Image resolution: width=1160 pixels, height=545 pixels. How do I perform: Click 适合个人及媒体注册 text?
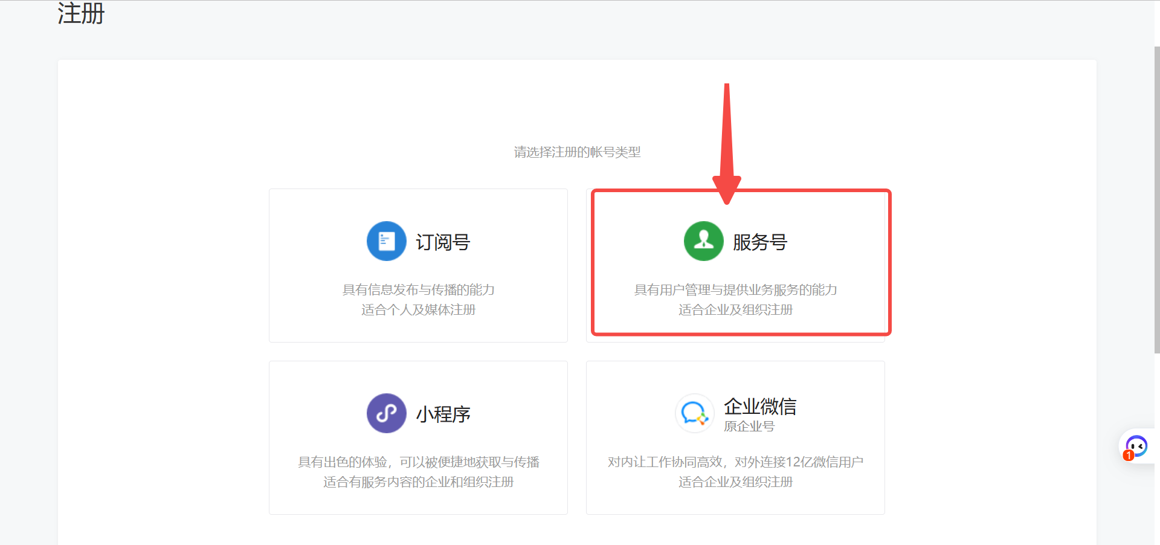point(419,310)
